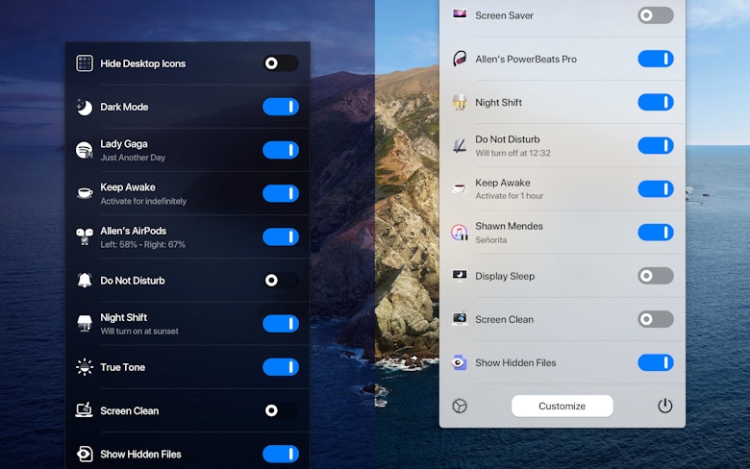This screenshot has width=750, height=469.
Task: Toggle the Lady Gaga playback switch
Action: click(281, 150)
